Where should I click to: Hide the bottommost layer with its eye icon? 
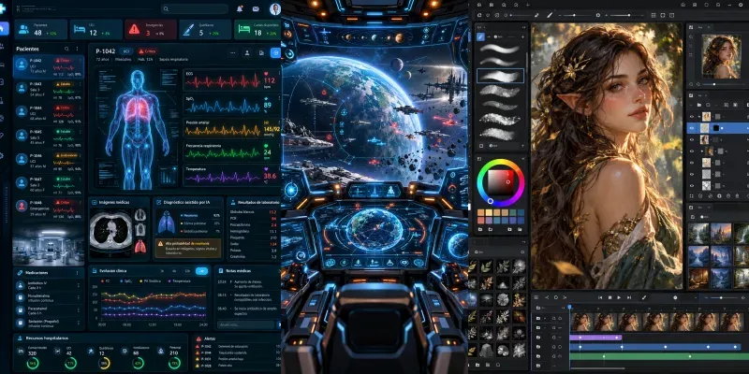pos(692,185)
